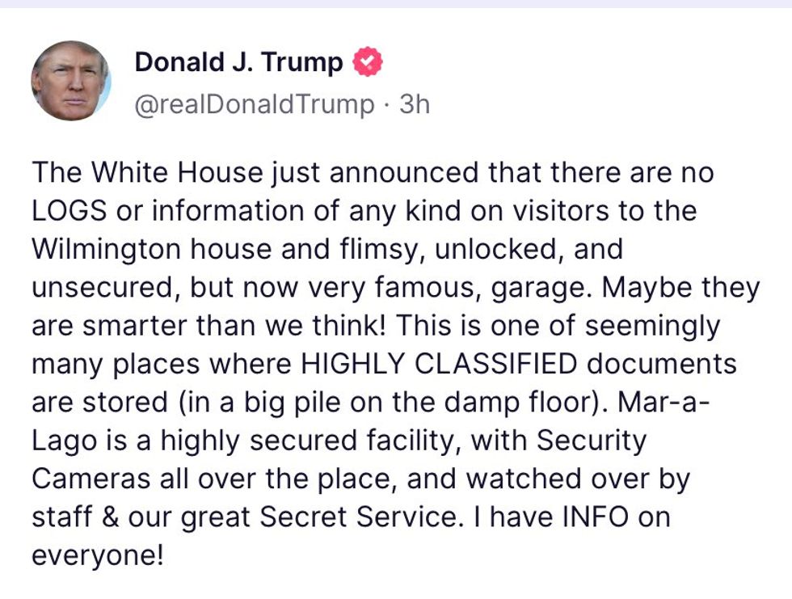Click the light gray bar above post
792x599 pixels.
(x=396, y=3)
